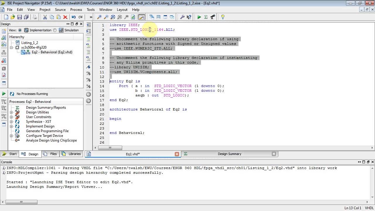This screenshot has height=211, width=375.
Task: Click the editor horizontal scrollbar thumb
Action: click(x=110, y=148)
